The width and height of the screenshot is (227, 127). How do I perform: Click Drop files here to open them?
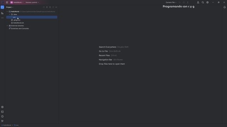pyautogui.click(x=112, y=64)
